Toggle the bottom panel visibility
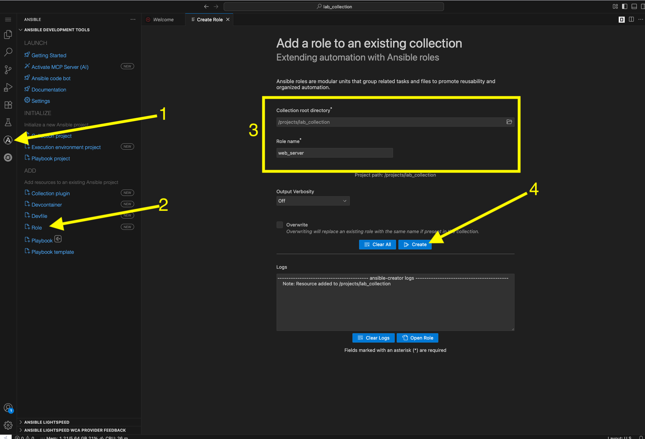 pyautogui.click(x=634, y=6)
